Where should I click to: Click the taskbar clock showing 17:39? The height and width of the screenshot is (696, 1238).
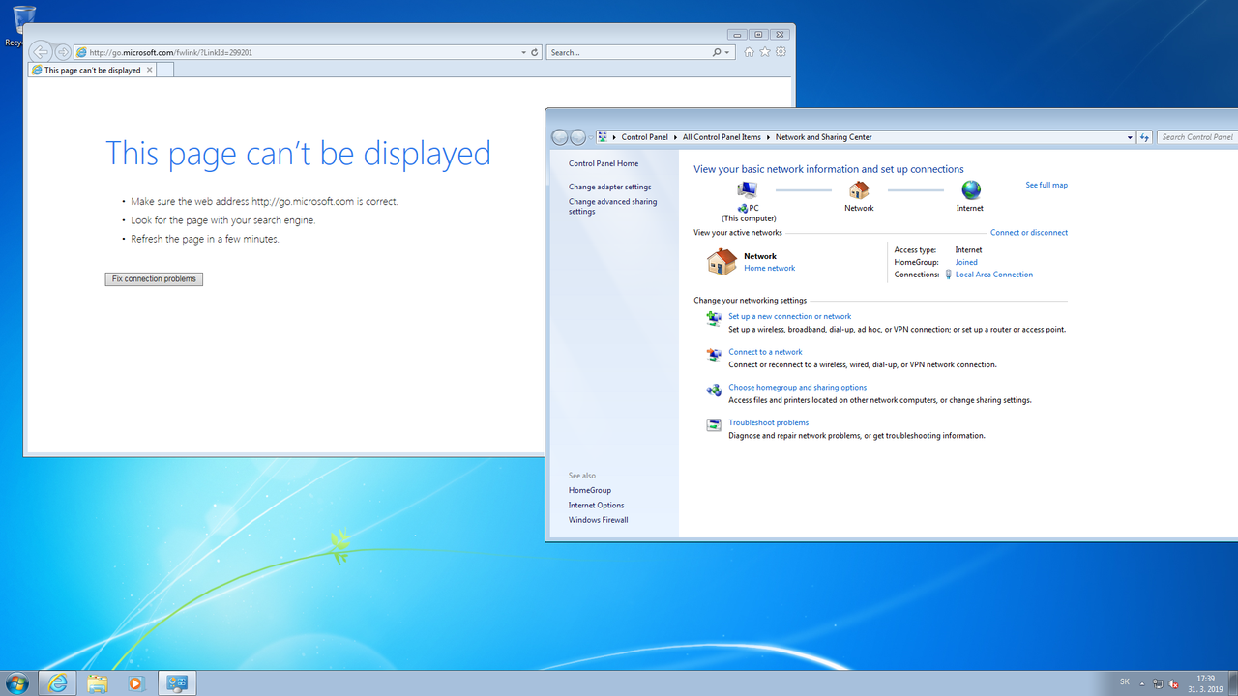pyautogui.click(x=1205, y=683)
